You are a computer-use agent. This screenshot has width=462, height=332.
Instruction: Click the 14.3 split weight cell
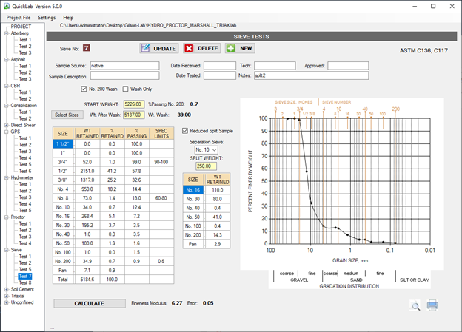(218, 235)
